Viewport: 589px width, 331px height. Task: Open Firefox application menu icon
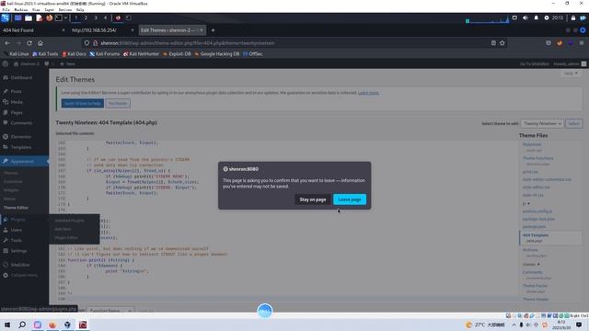click(x=582, y=43)
